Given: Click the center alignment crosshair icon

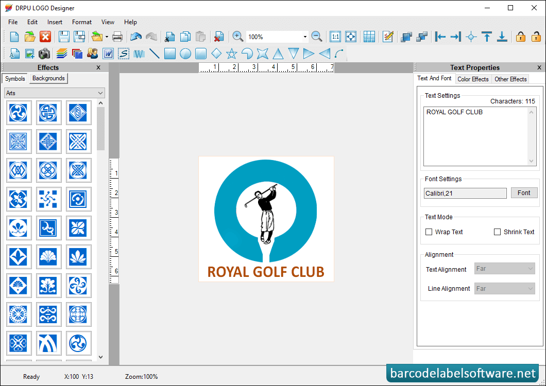Looking at the screenshot, I should 471,37.
